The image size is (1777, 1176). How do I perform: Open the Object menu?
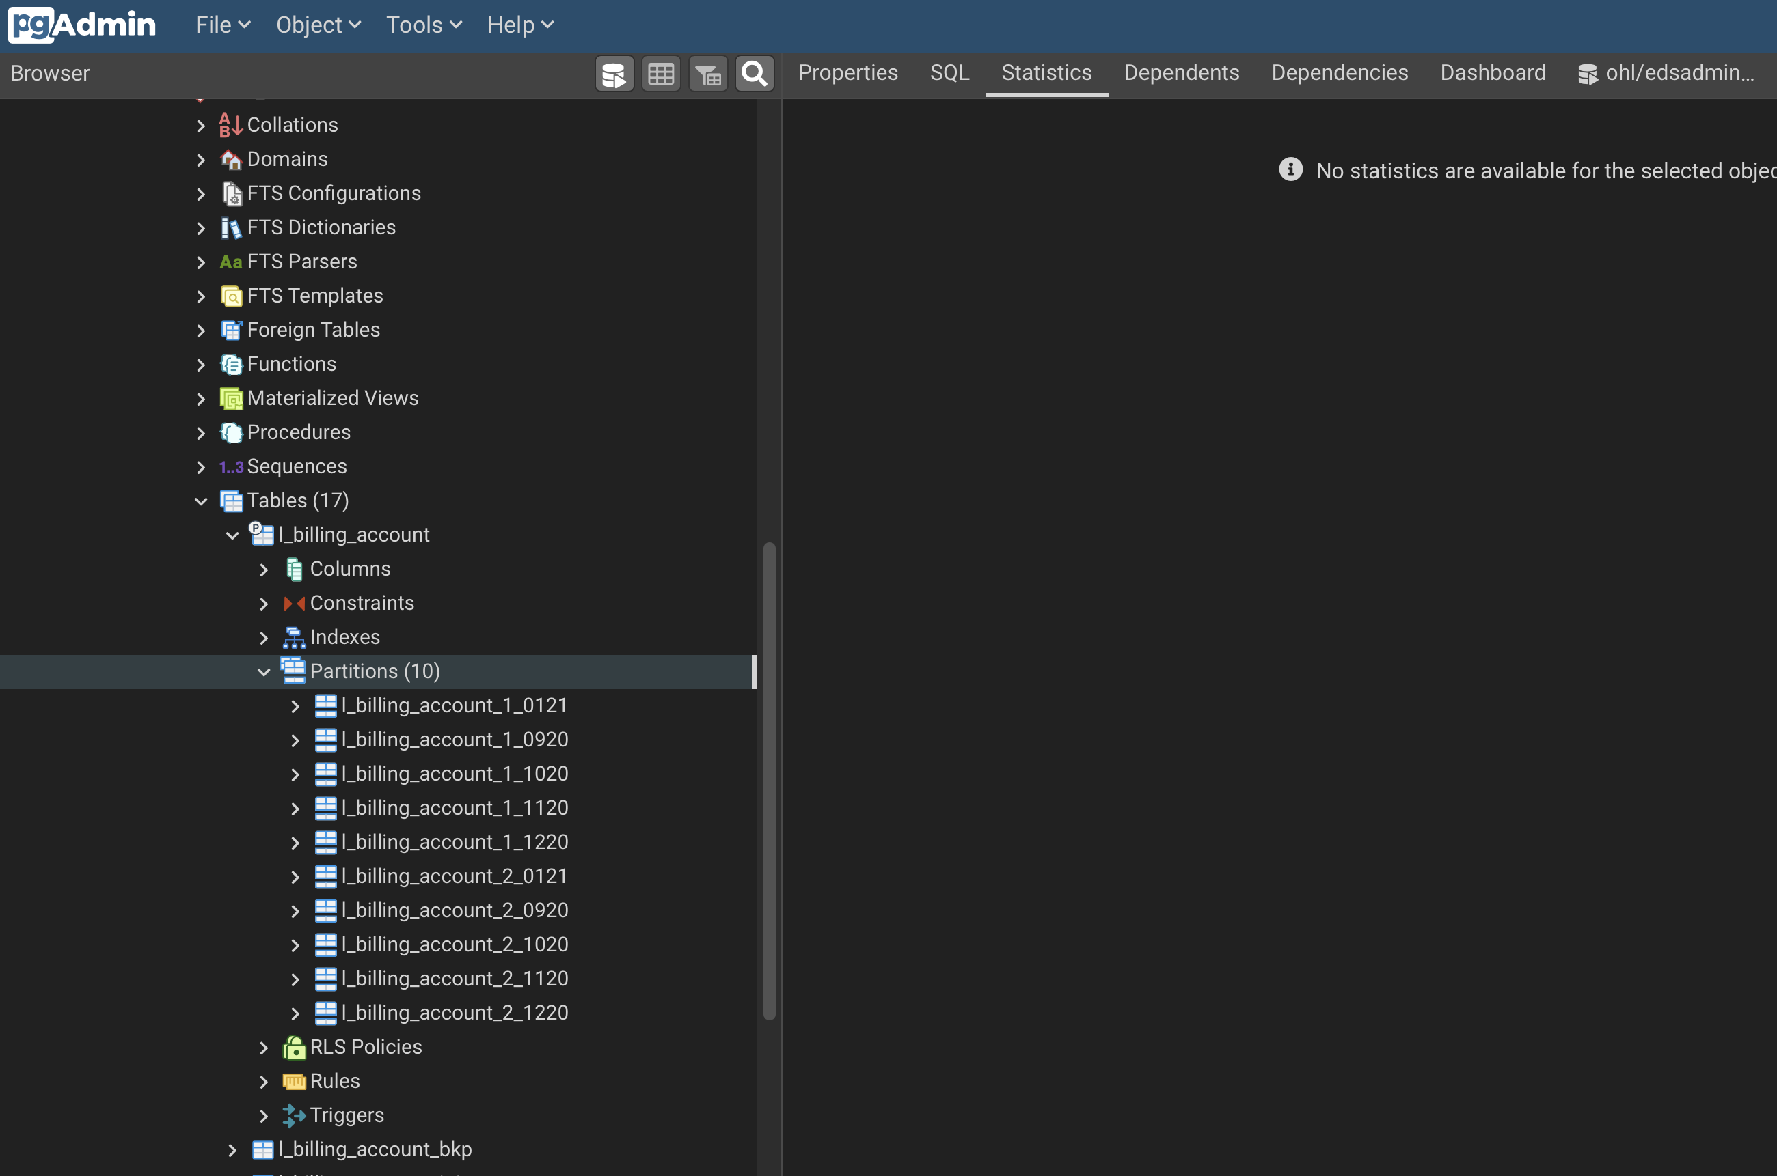pyautogui.click(x=318, y=25)
